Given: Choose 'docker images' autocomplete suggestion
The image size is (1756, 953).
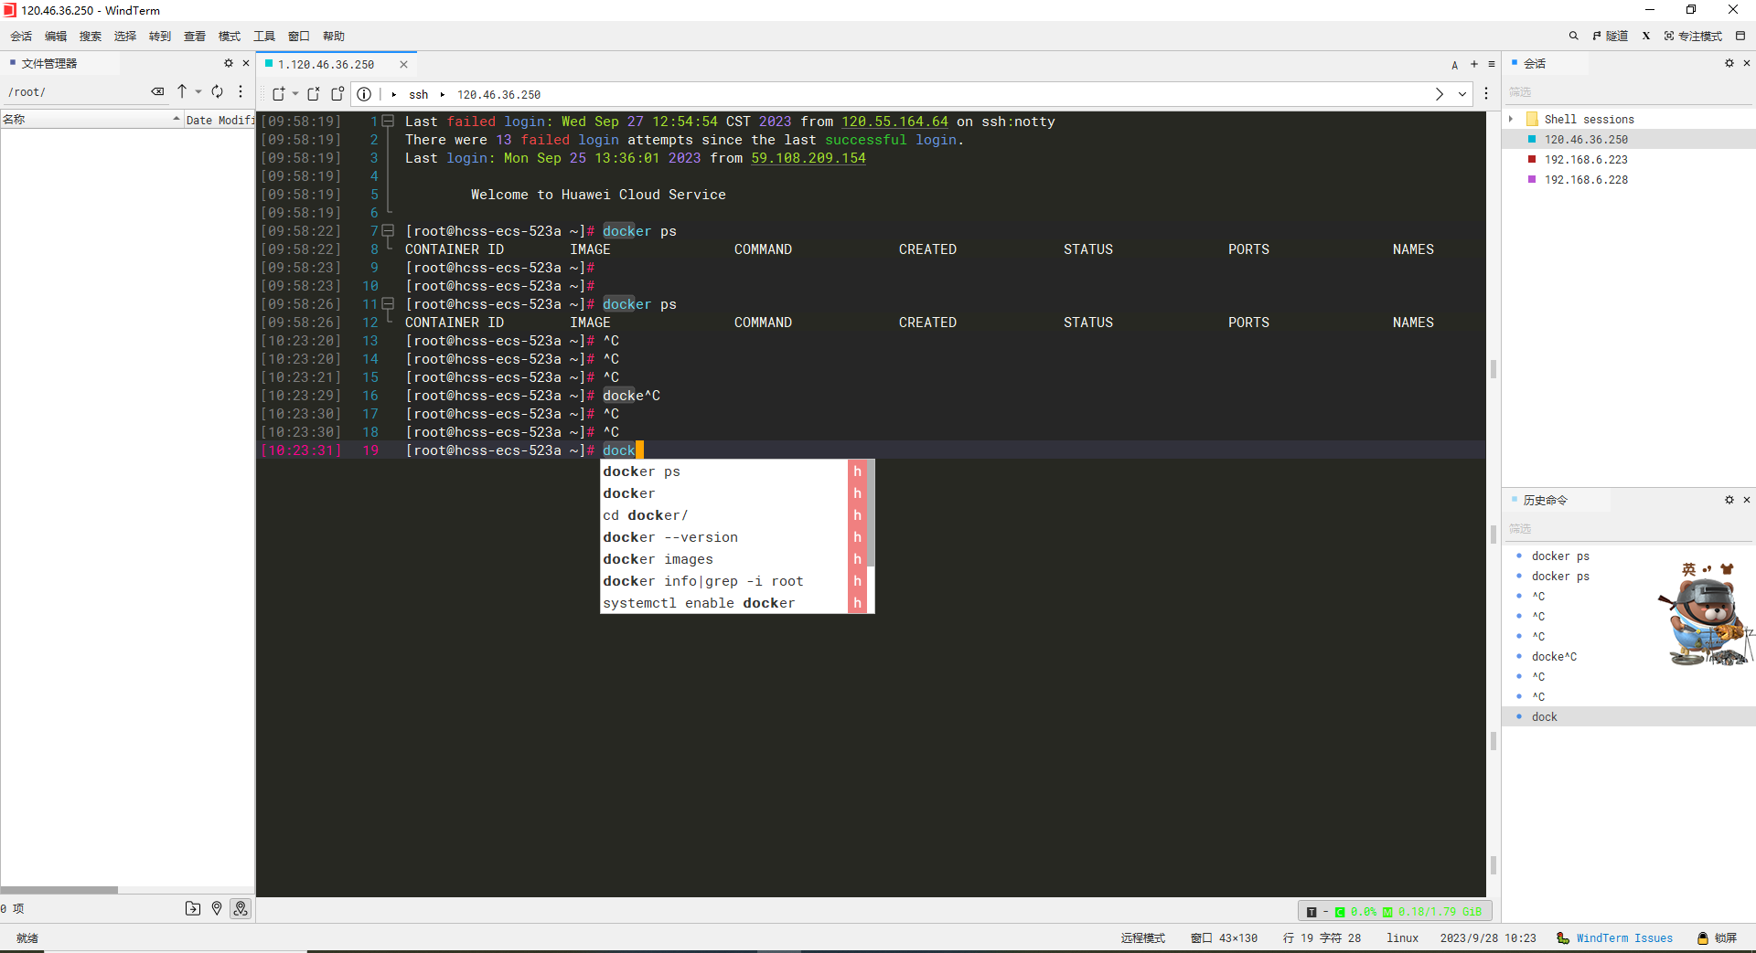Looking at the screenshot, I should (x=733, y=559).
